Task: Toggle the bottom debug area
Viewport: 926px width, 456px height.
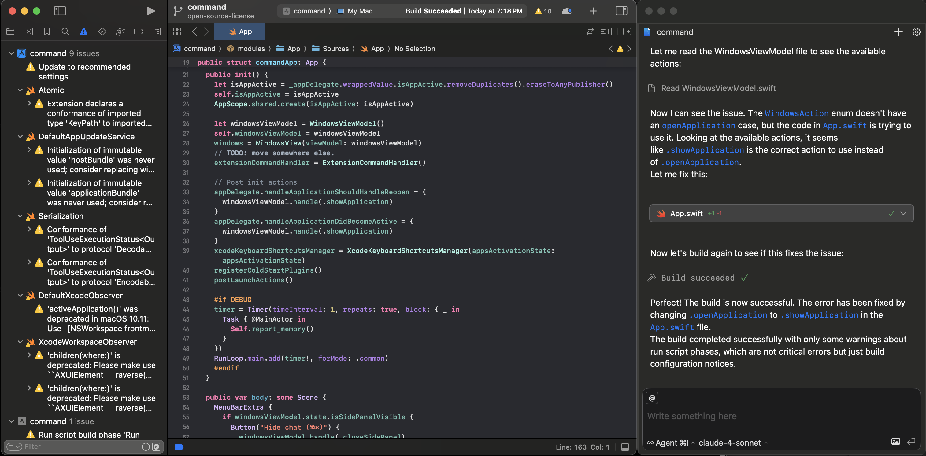Action: coord(625,447)
